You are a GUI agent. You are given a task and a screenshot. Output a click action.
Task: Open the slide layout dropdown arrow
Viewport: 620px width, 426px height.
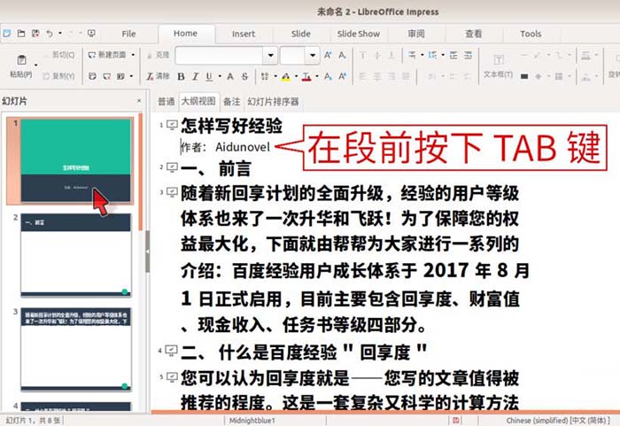pos(131,76)
